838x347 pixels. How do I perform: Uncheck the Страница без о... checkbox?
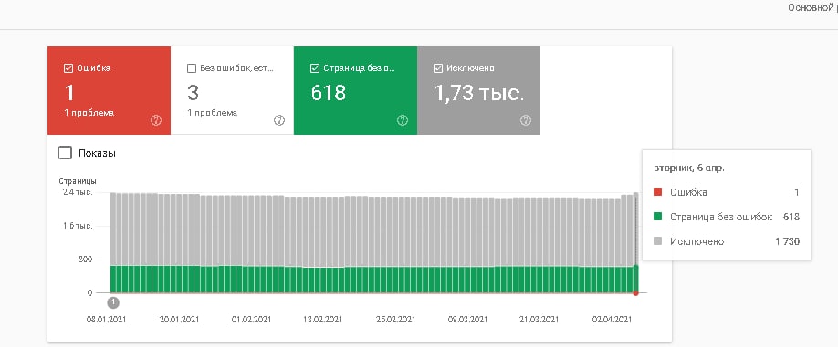click(315, 68)
